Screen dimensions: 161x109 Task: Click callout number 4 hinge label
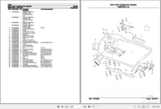130,23
